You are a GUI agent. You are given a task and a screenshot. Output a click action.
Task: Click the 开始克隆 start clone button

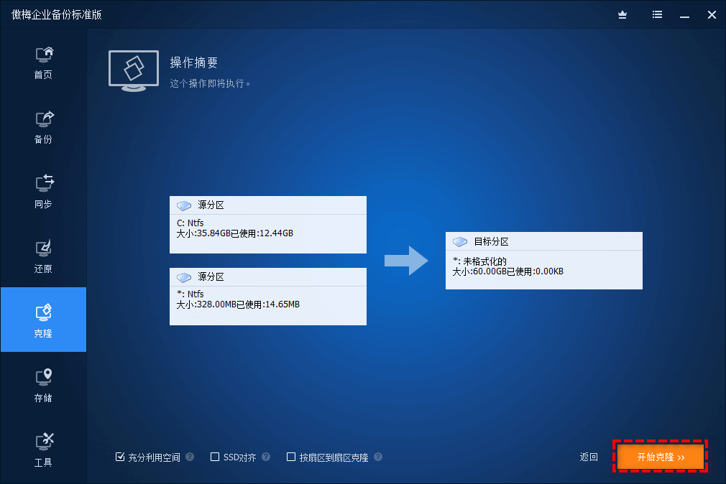point(661,457)
